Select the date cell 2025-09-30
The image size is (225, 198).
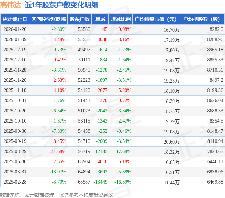click(x=15, y=131)
